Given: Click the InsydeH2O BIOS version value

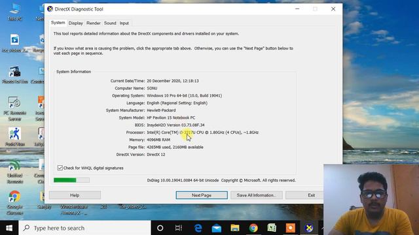Looking at the screenshot, I should (x=175, y=125).
